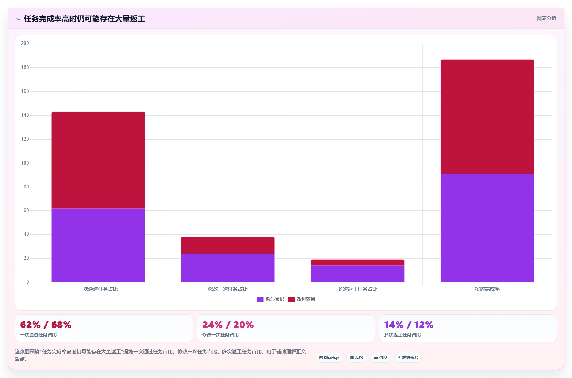
Task: Click the 表格 tag
Action: click(x=356, y=358)
